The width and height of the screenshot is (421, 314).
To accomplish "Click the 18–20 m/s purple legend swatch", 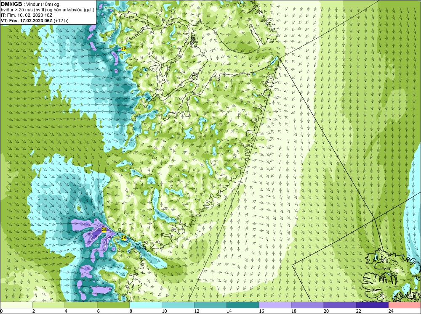I will click(307, 305).
